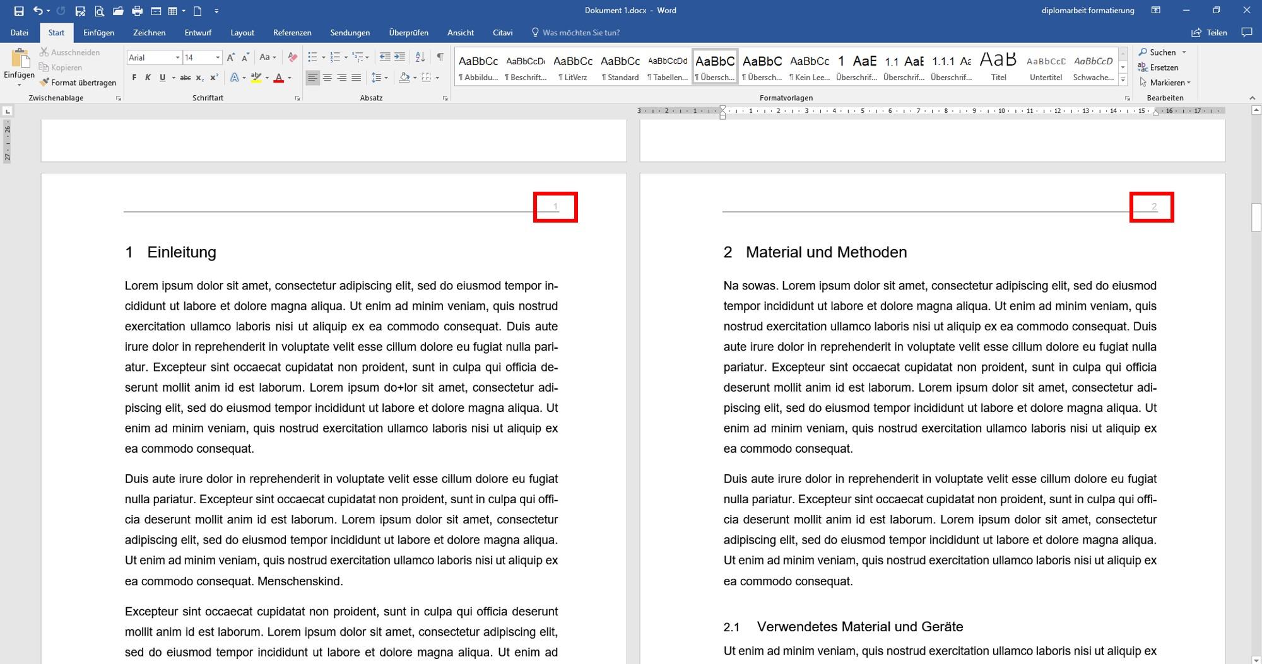The width and height of the screenshot is (1262, 664).
Task: Click the Teilen share button
Action: (x=1210, y=33)
